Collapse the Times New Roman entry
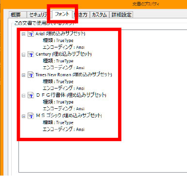The height and width of the screenshot is (176, 187). point(24,75)
